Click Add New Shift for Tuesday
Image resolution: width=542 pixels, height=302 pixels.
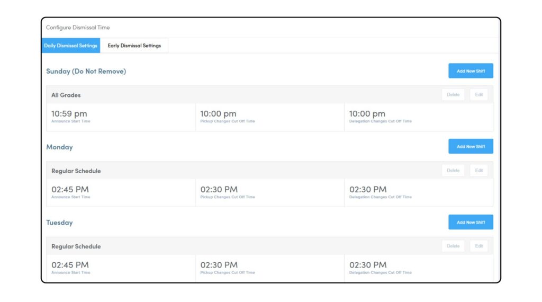(x=471, y=222)
